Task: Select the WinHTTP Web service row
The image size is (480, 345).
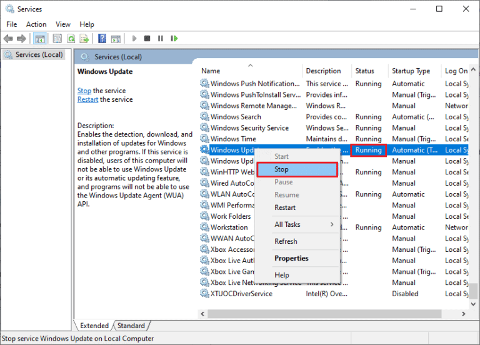Action: 334,172
